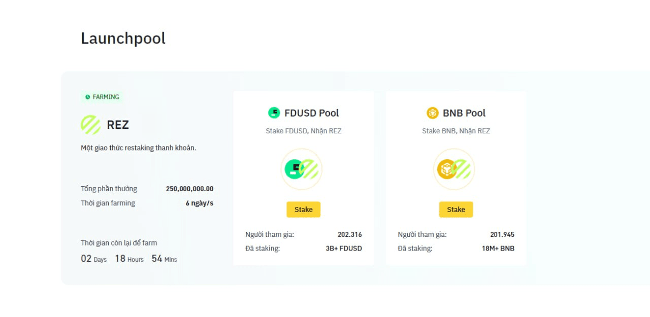Click the 202.316 participants count for FDUSD
Viewport: 650px width, 317px height.
pos(350,234)
